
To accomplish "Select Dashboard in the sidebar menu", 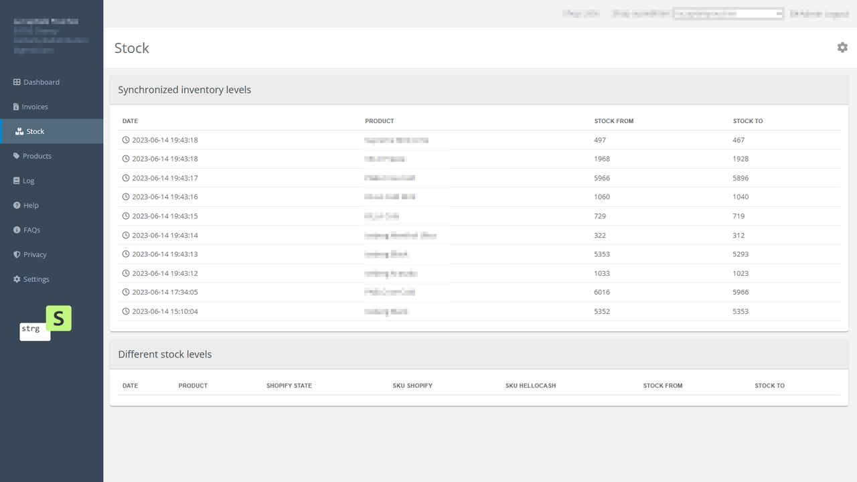I will pyautogui.click(x=41, y=82).
